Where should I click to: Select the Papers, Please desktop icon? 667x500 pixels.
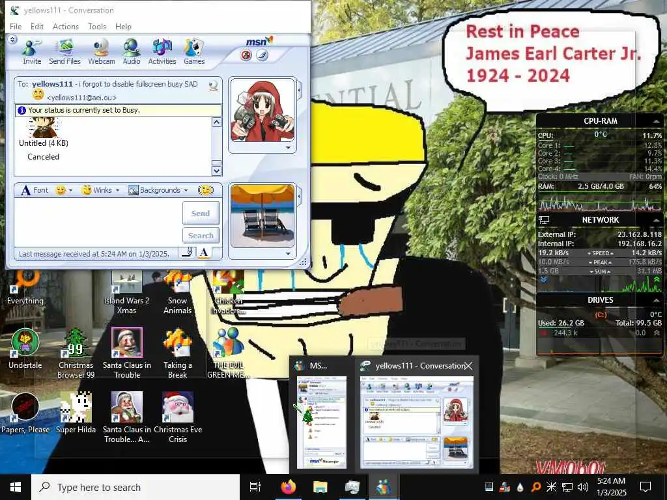[25, 413]
